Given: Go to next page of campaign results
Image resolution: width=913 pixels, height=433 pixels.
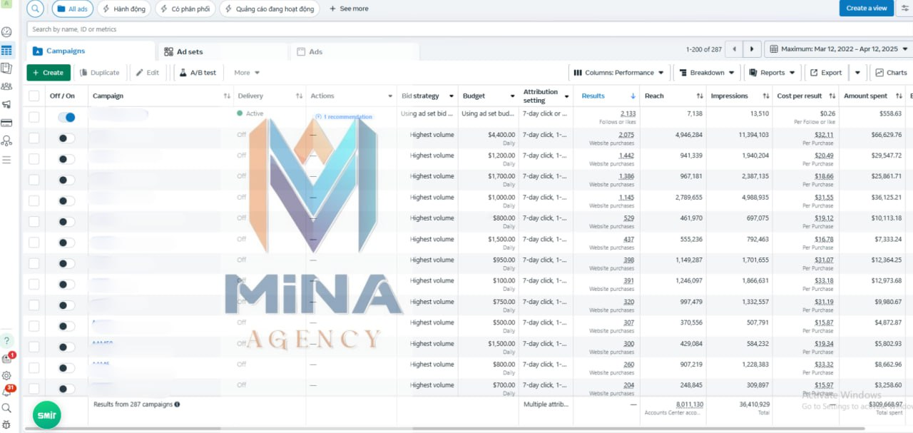Looking at the screenshot, I should 752,49.
